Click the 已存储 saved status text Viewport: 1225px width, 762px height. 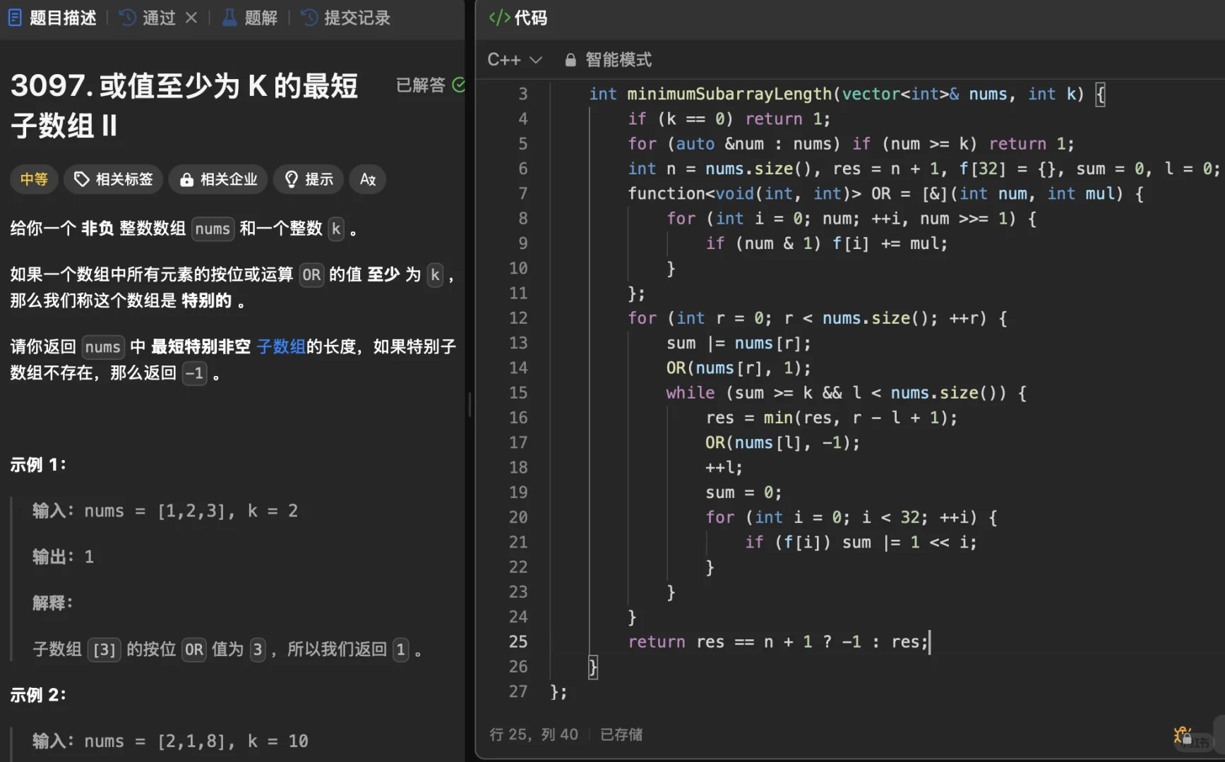tap(621, 734)
